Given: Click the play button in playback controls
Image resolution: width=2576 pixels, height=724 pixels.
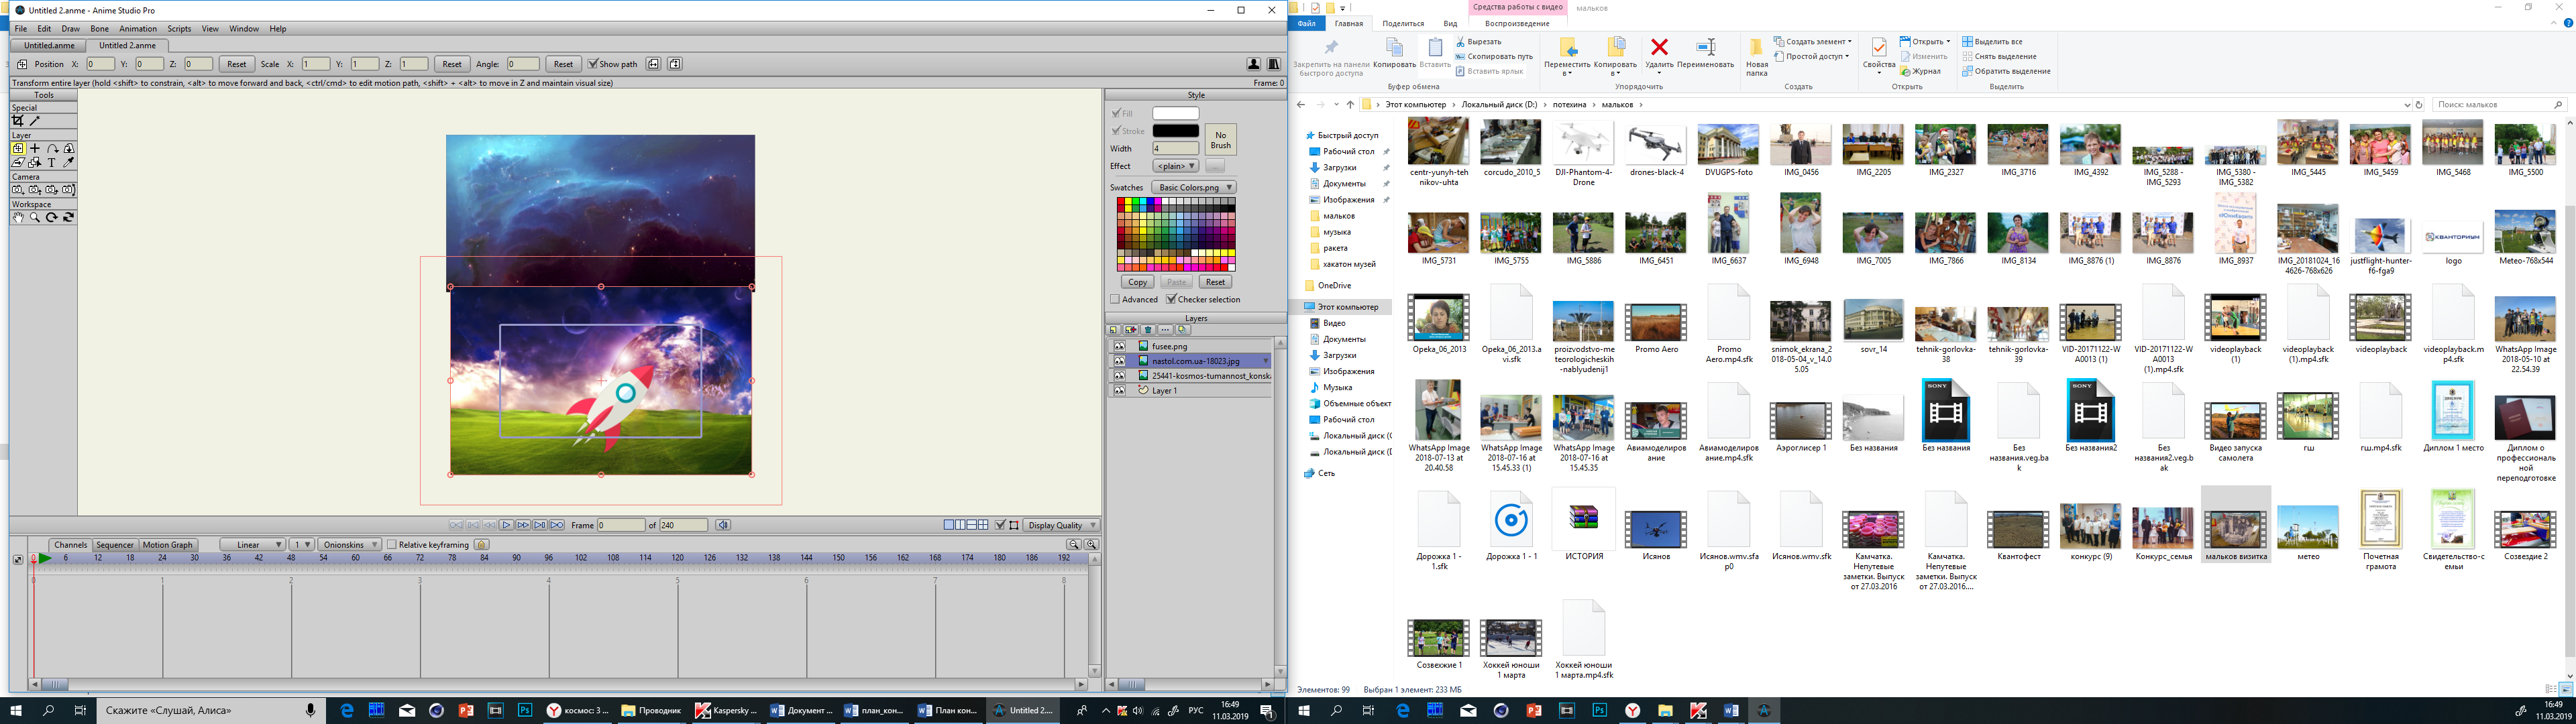Looking at the screenshot, I should 506,525.
